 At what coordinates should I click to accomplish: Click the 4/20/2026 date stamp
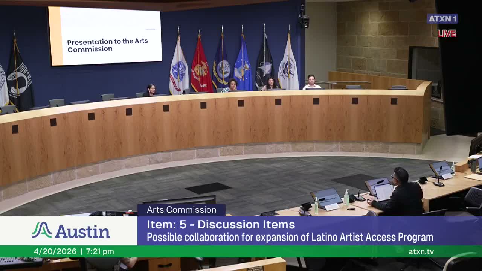[55, 251]
